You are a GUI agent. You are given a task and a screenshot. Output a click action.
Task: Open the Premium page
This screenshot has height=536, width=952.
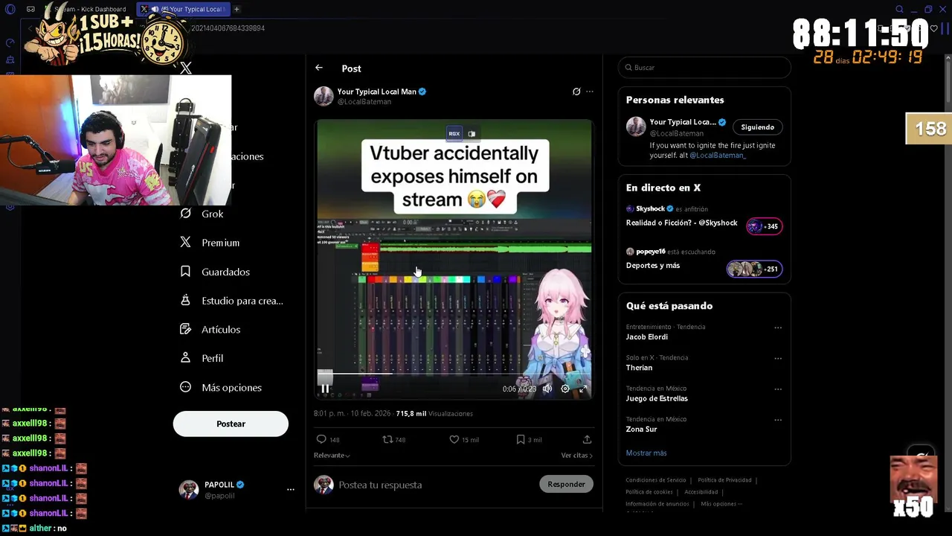[x=210, y=243]
